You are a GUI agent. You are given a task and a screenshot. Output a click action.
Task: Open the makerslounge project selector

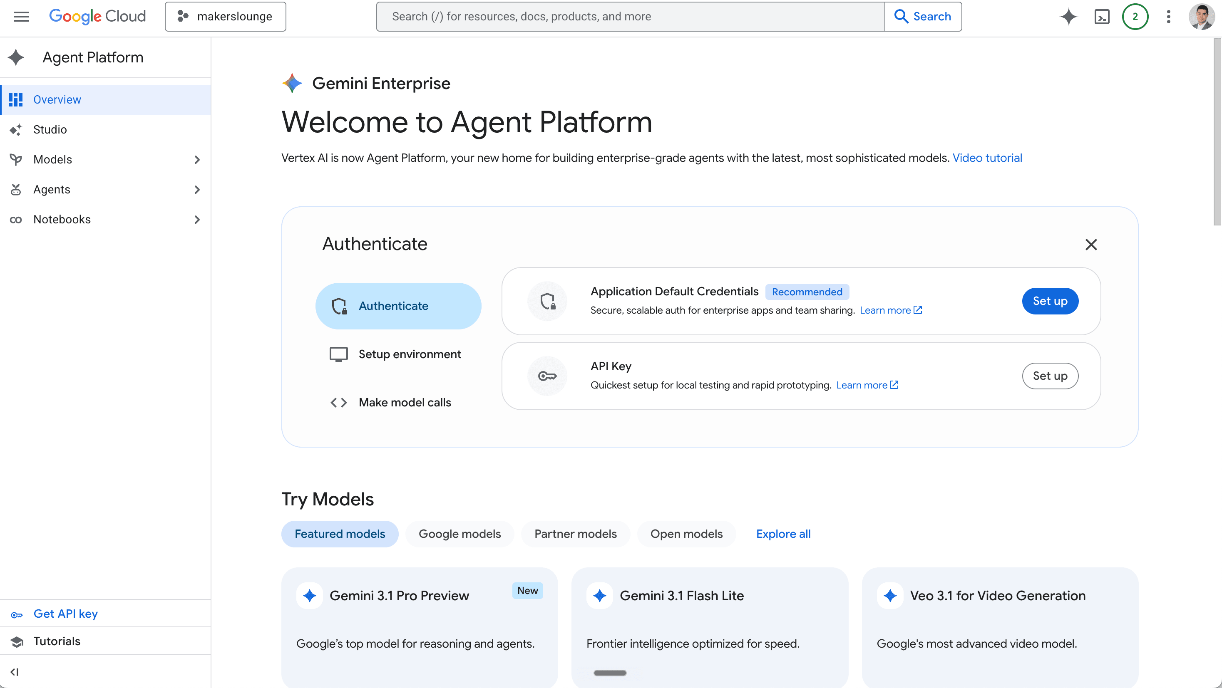tap(225, 17)
